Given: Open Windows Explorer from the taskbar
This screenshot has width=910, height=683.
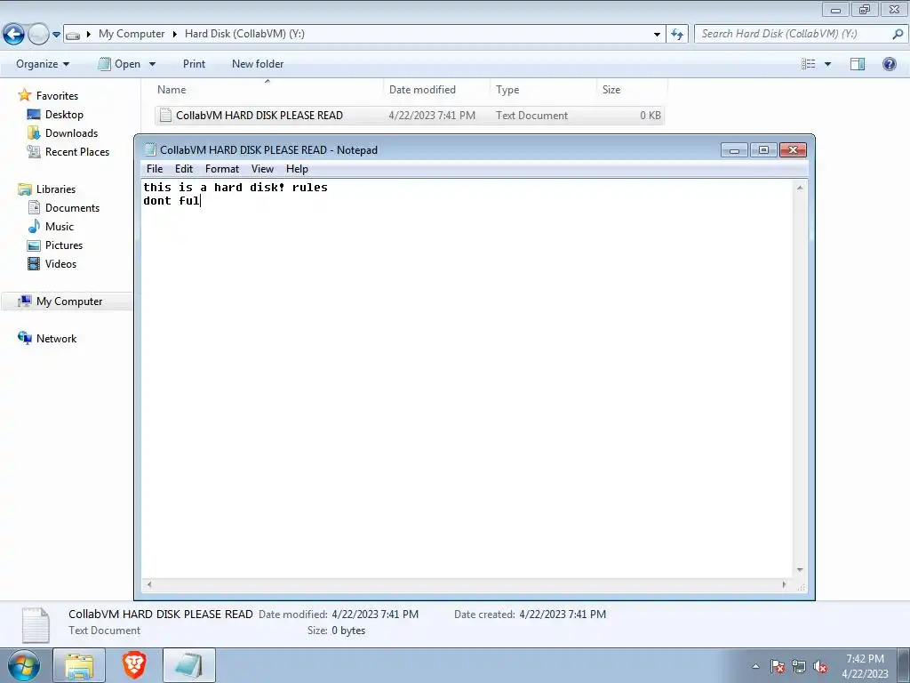Looking at the screenshot, I should point(79,665).
